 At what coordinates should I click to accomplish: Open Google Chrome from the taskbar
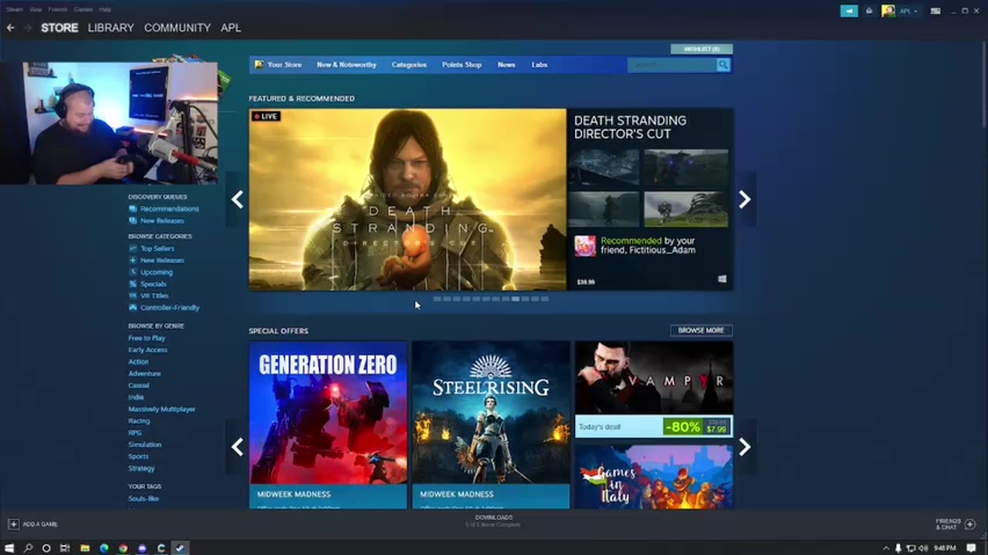[x=123, y=548]
